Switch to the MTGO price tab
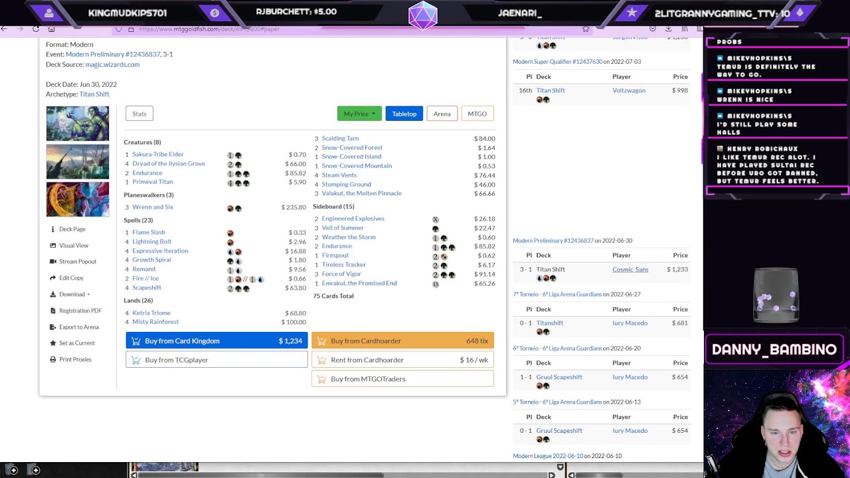The width and height of the screenshot is (850, 478). 477,114
